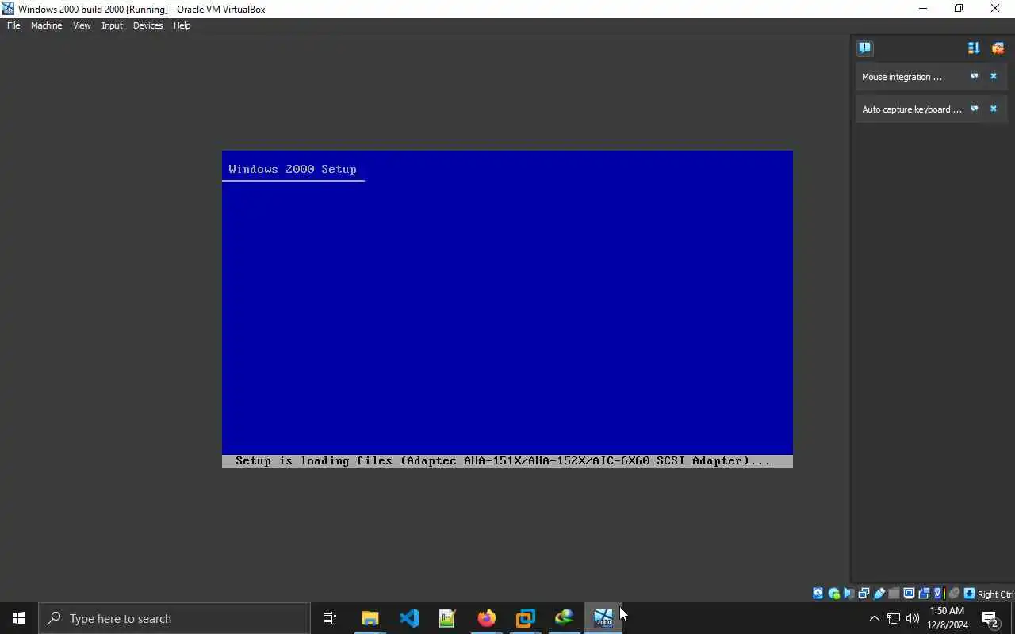This screenshot has width=1015, height=634.
Task: Open Firefox from the taskbar
Action: (x=486, y=618)
